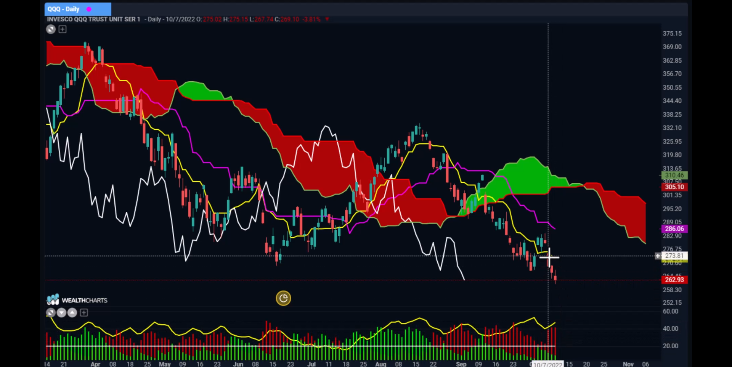Select the QQQ - Daily chart tab

pos(78,9)
